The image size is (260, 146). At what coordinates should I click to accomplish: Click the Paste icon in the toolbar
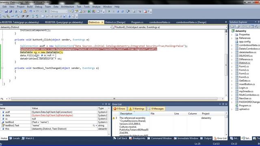click(x=25, y=11)
